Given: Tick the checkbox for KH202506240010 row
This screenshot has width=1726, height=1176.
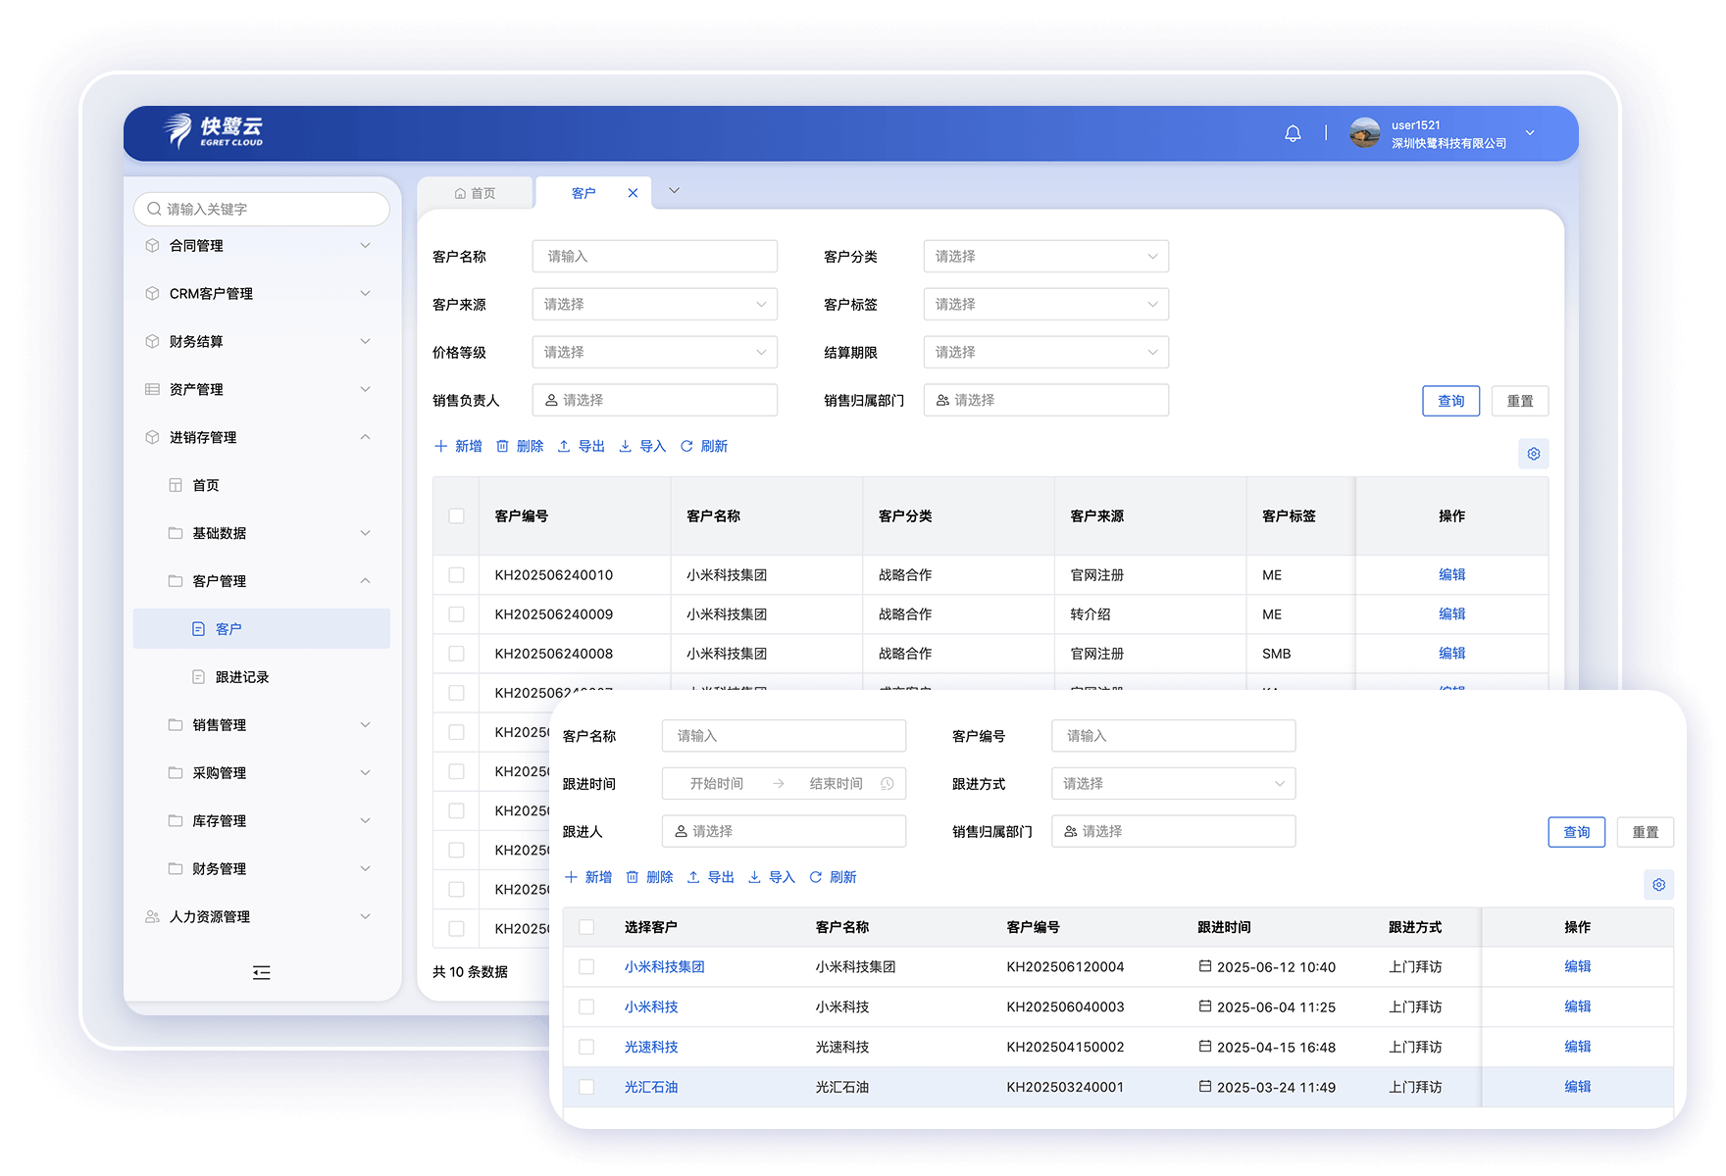Looking at the screenshot, I should [x=456, y=575].
